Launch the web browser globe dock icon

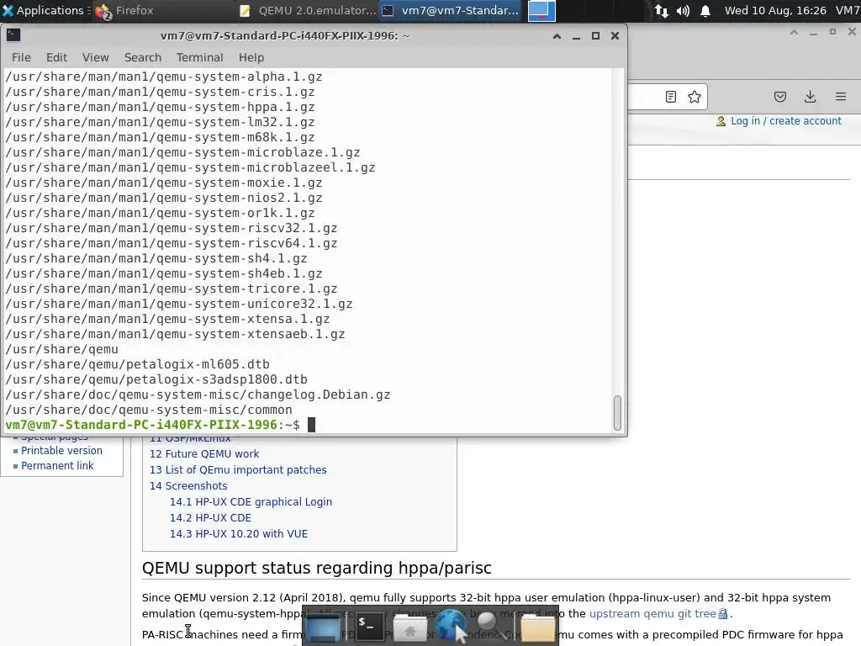click(452, 626)
